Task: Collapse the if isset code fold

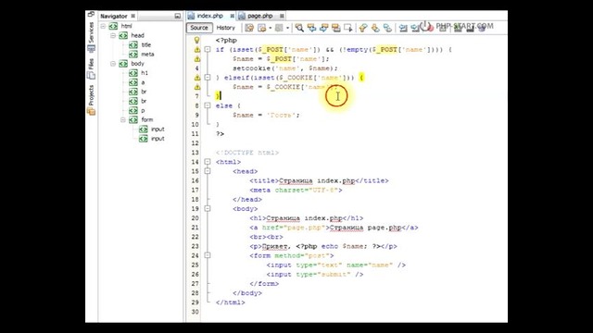Action: pyautogui.click(x=208, y=49)
